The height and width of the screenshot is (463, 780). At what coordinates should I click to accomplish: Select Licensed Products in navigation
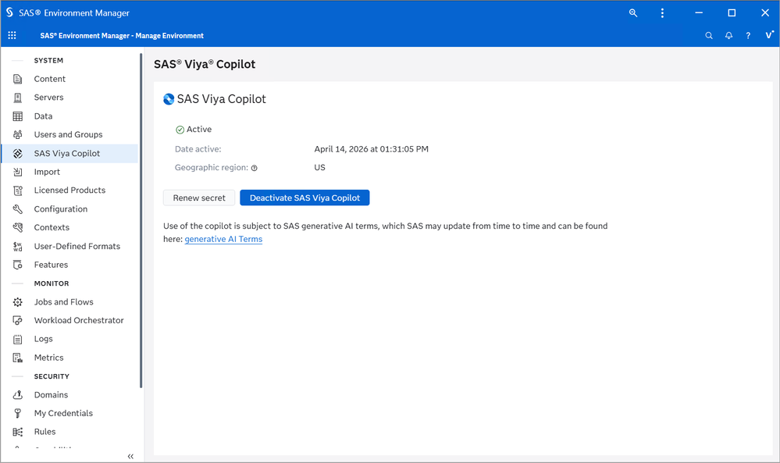[69, 191]
